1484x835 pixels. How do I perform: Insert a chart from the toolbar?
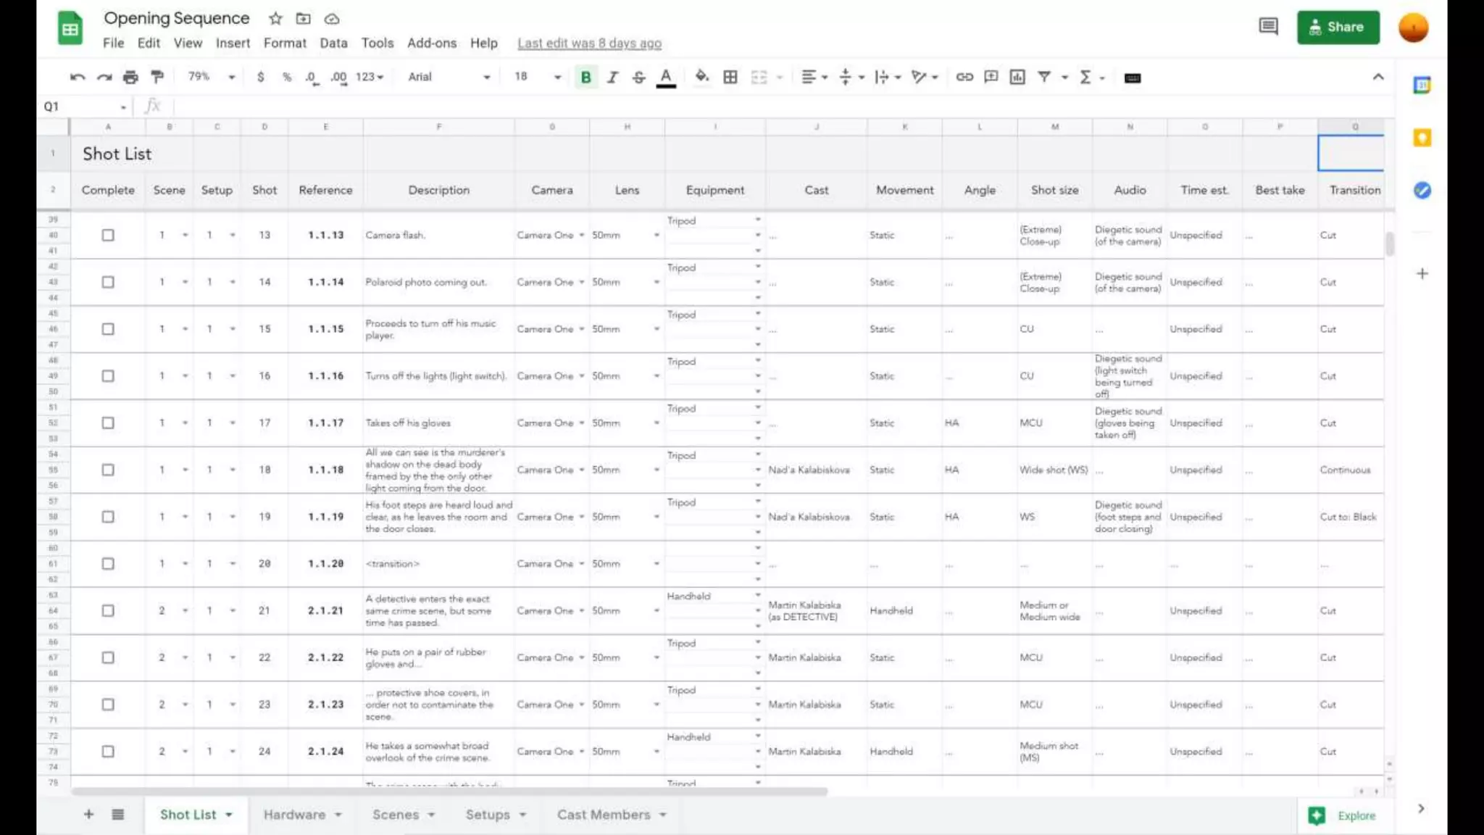(x=1017, y=77)
